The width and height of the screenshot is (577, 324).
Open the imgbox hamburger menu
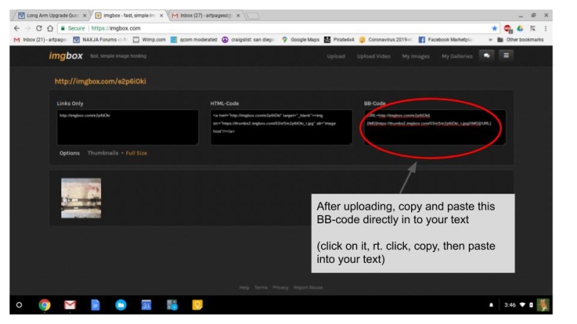tap(506, 55)
